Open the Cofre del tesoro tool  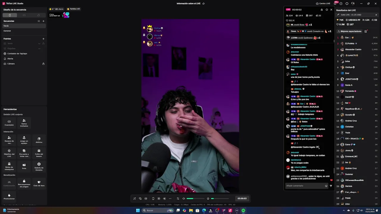39,153
